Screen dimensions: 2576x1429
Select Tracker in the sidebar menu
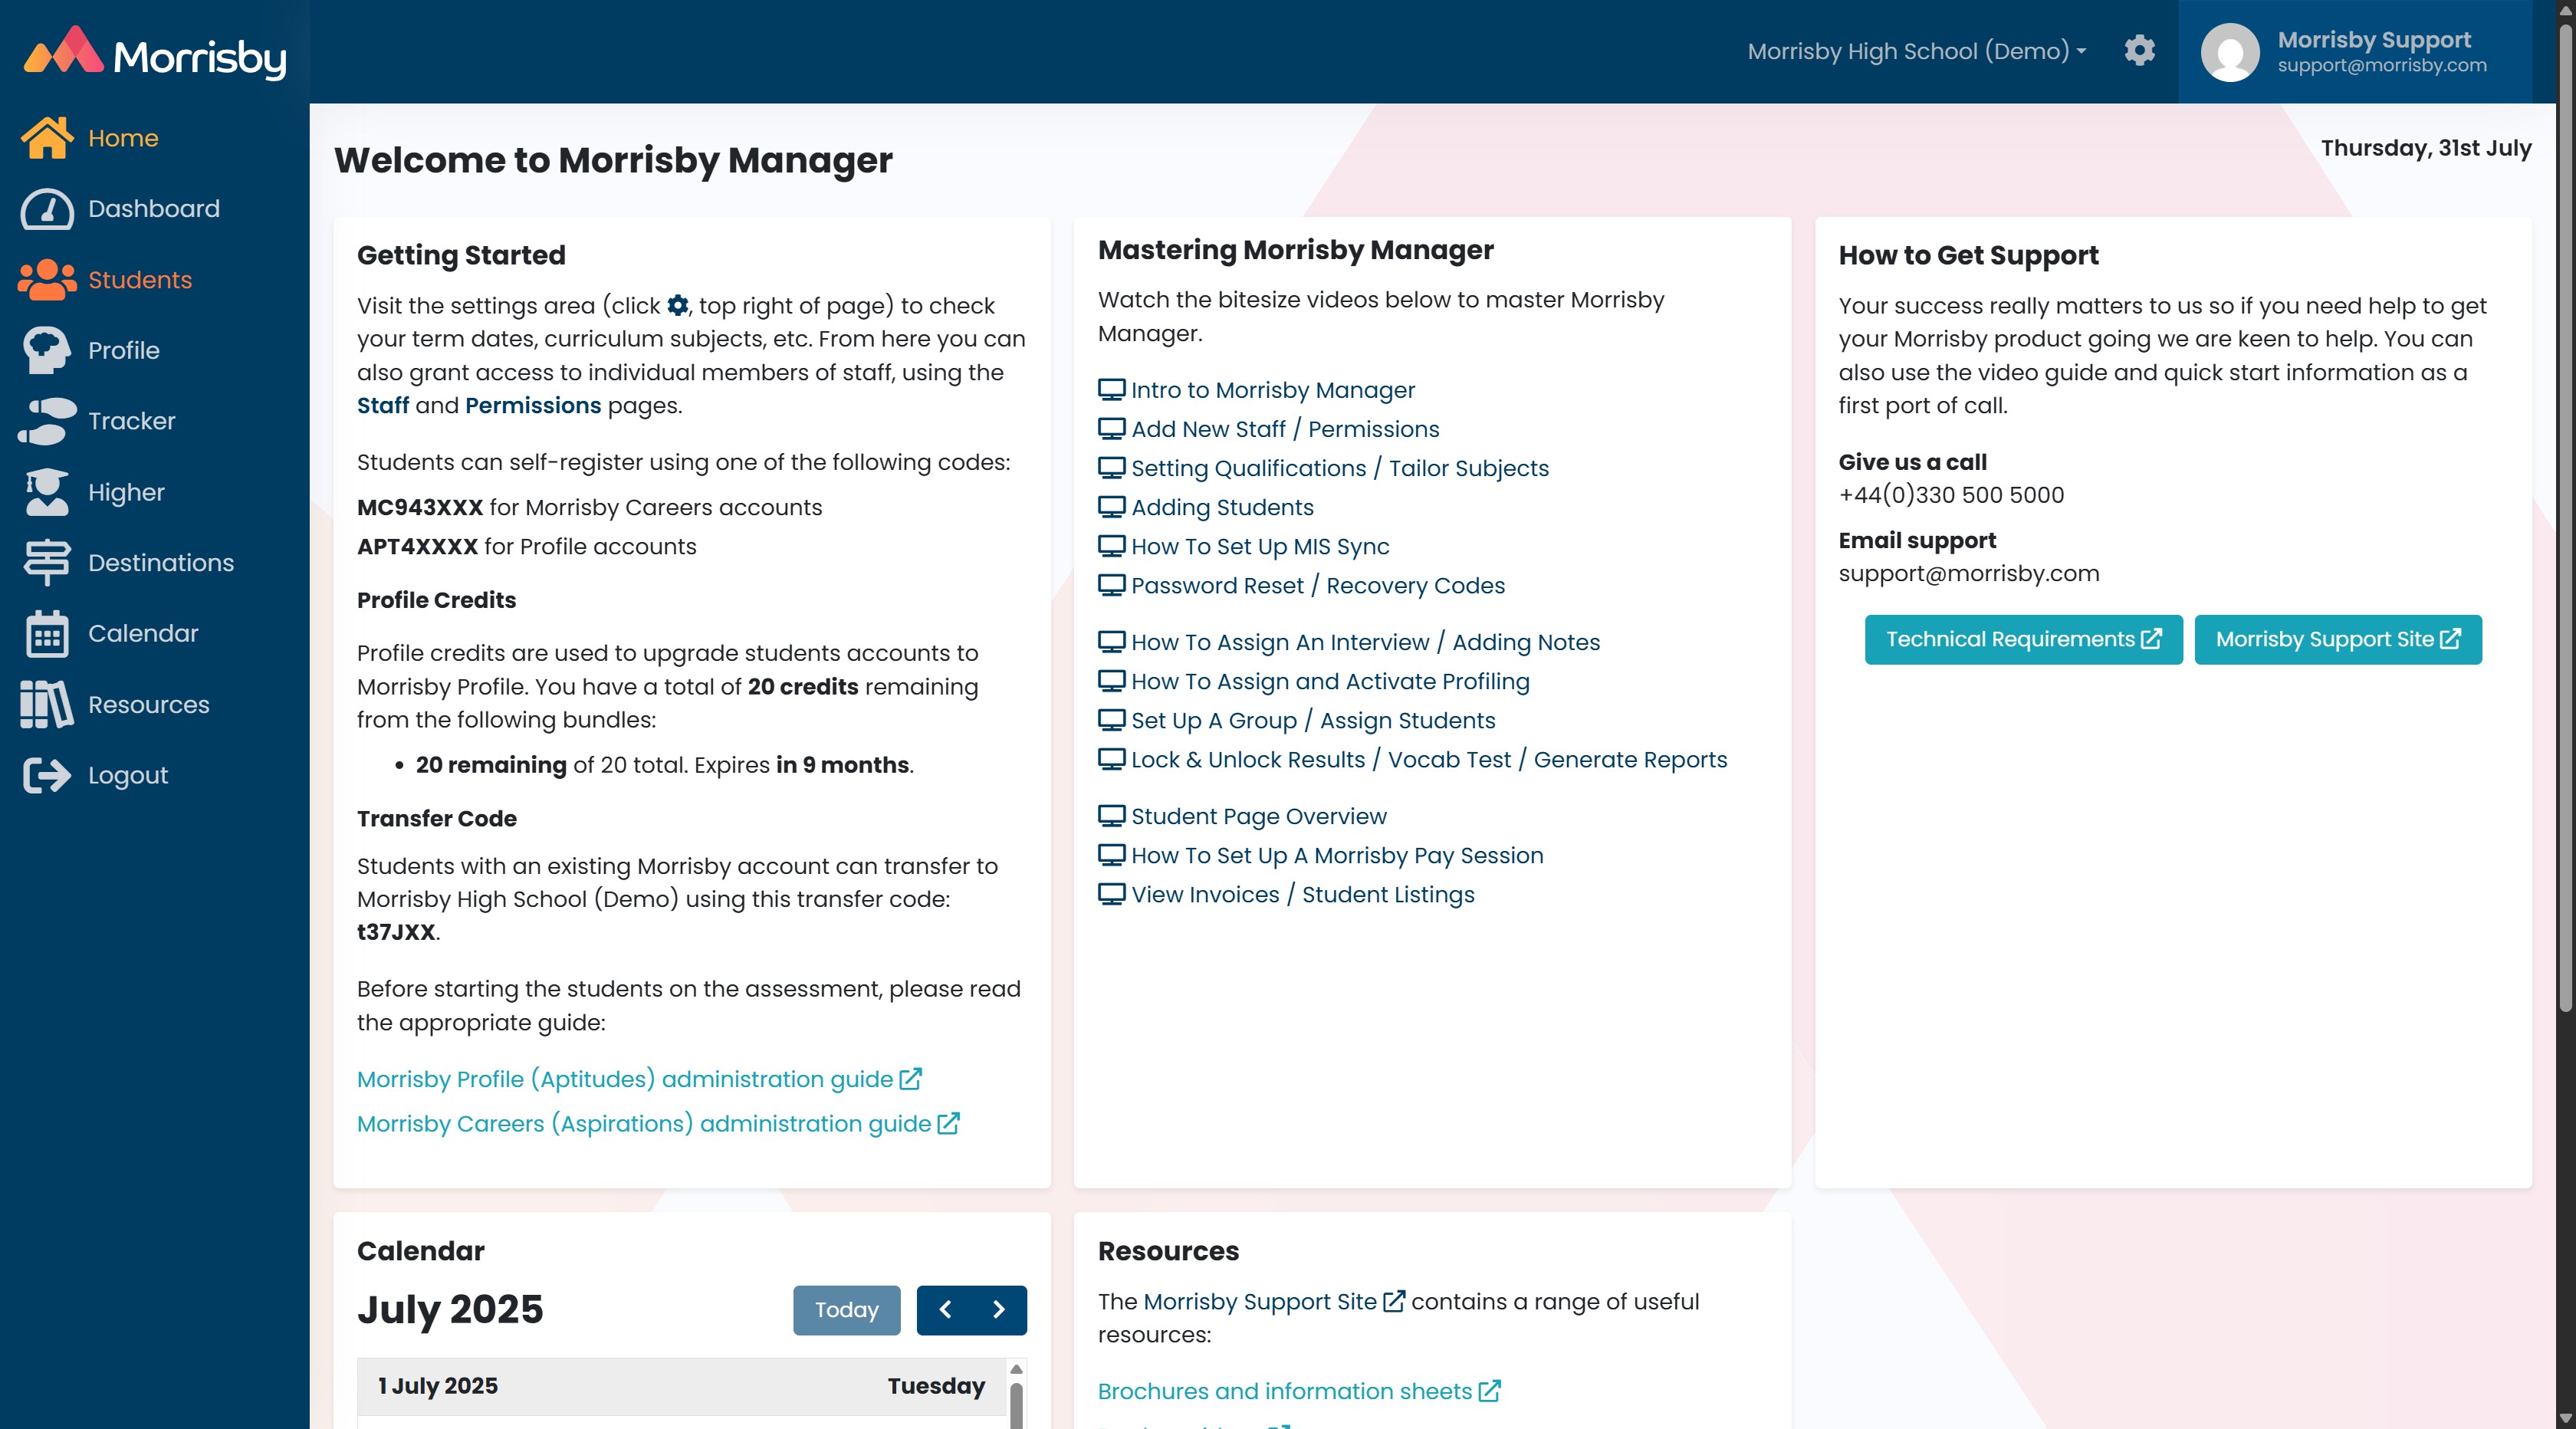pyautogui.click(x=132, y=421)
